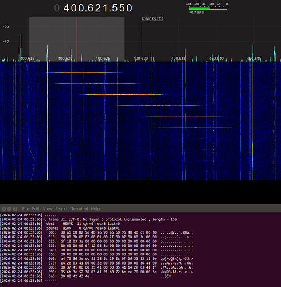The width and height of the screenshot is (281, 287).
Task: Open the terminal Help menu
Action: 95,209
